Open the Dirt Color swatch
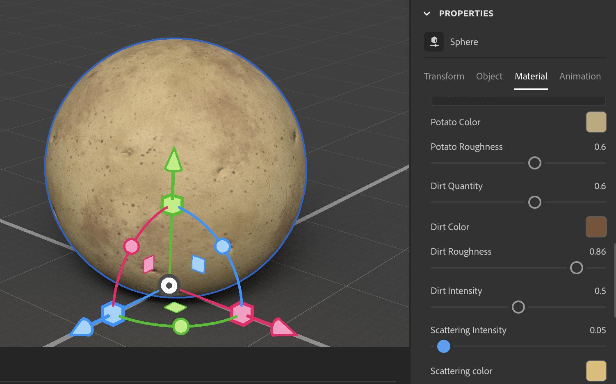This screenshot has width=616, height=384. pyautogui.click(x=596, y=226)
